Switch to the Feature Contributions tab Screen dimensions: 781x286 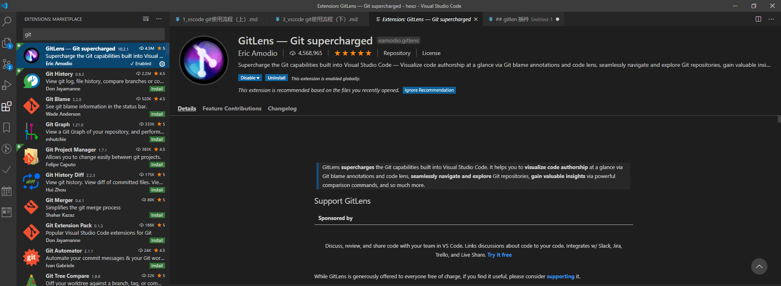tap(232, 108)
